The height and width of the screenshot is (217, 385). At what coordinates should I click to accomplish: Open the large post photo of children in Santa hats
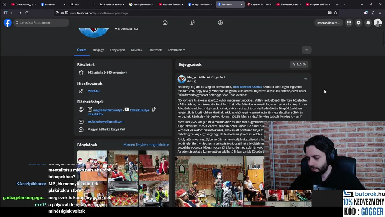[209, 181]
